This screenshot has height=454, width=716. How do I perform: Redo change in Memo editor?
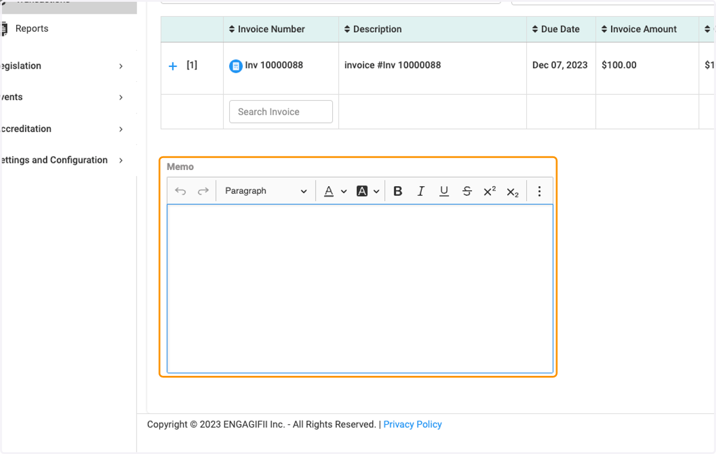(203, 191)
